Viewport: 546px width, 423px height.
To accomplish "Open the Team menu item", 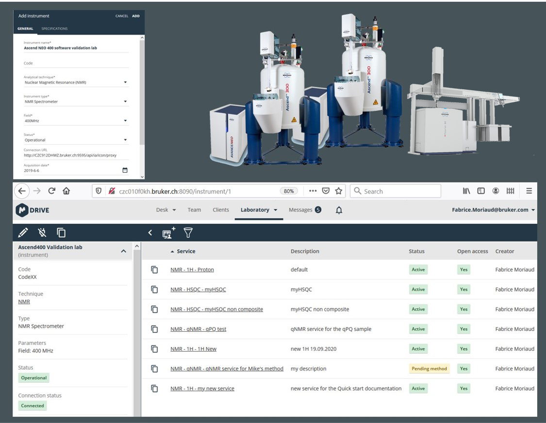I will coord(194,210).
